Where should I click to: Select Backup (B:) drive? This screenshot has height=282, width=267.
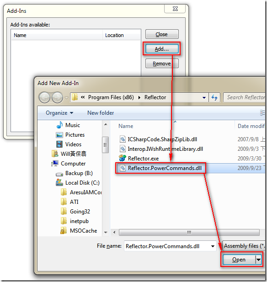coord(79,173)
